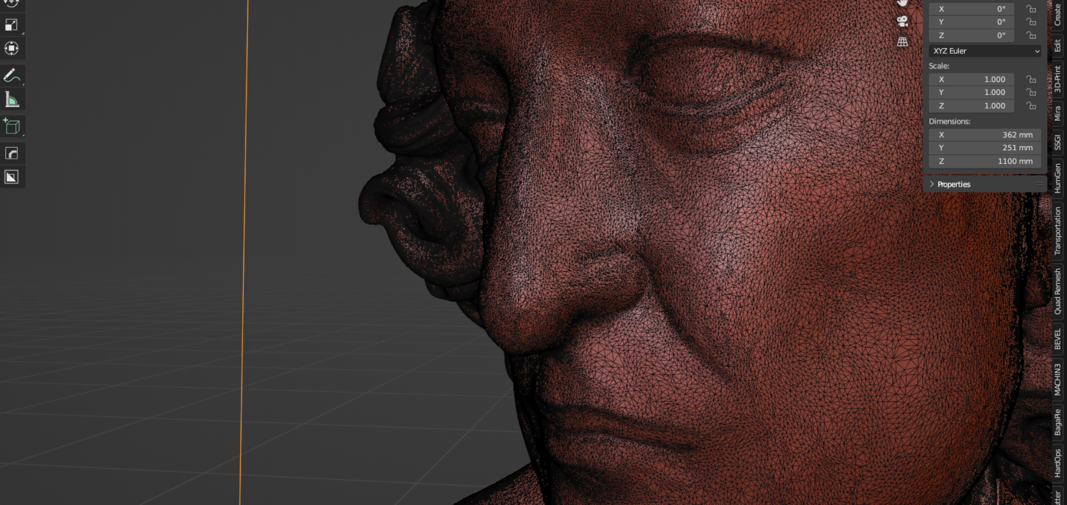This screenshot has height=505, width=1067.
Task: Select the Measure ruler tool
Action: coord(11,100)
